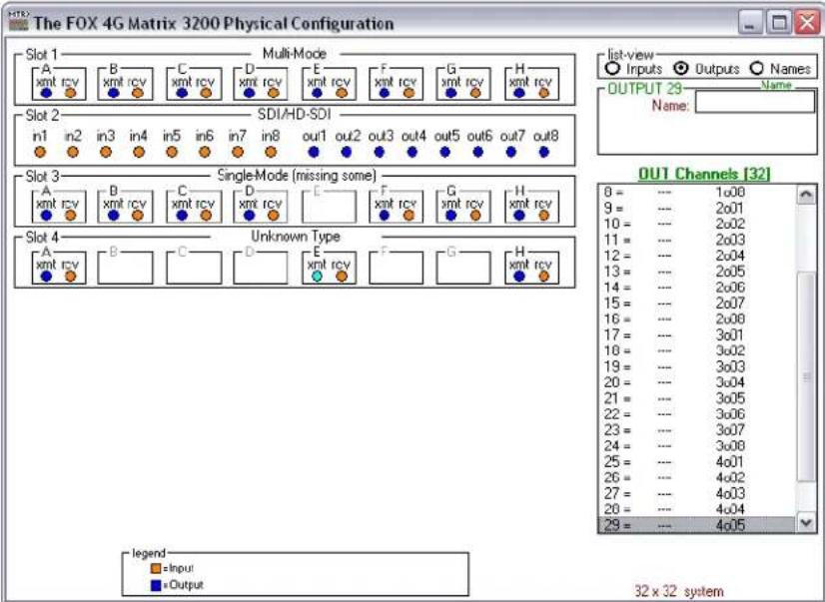The image size is (825, 602).
Task: Click the 32 x 32 system text
Action: tap(679, 591)
